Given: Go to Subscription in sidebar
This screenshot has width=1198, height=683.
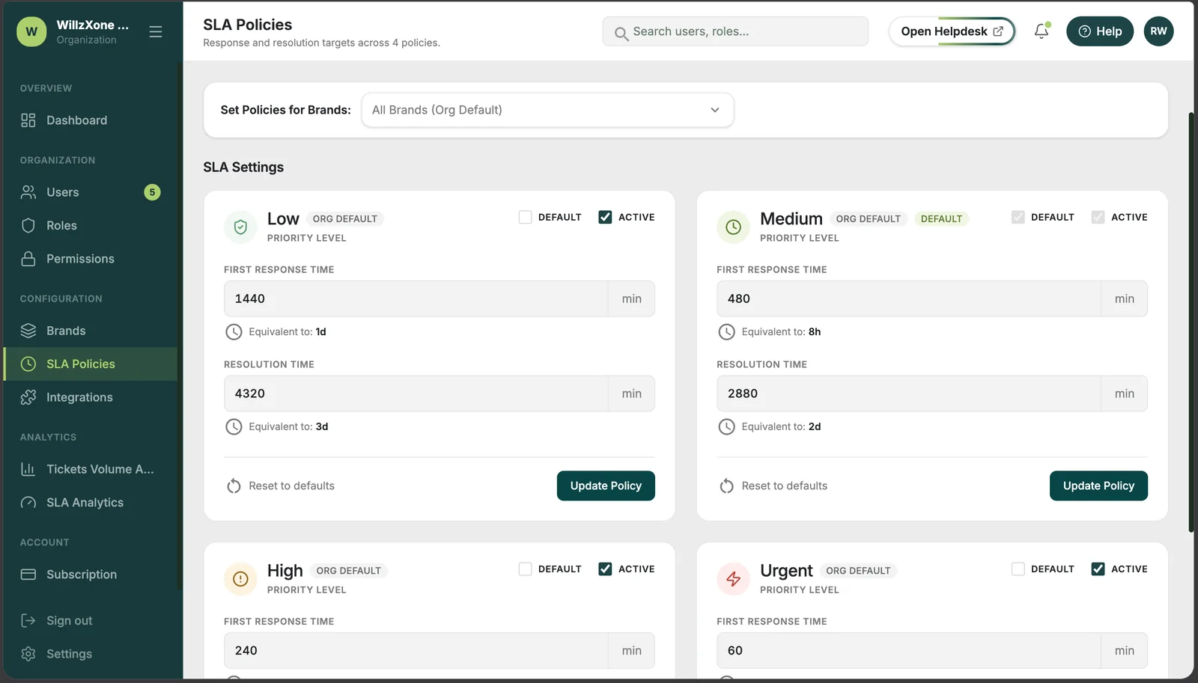Looking at the screenshot, I should coord(91,575).
